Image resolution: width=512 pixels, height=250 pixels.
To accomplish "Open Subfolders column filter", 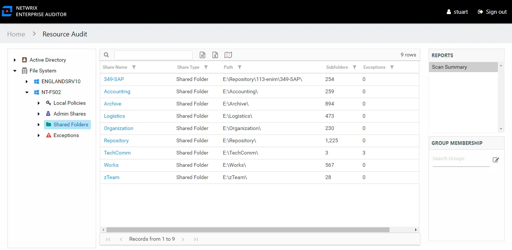I will click(x=354, y=67).
